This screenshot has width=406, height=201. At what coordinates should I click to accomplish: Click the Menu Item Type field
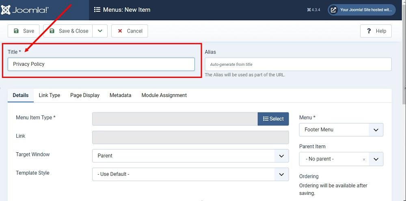click(175, 119)
